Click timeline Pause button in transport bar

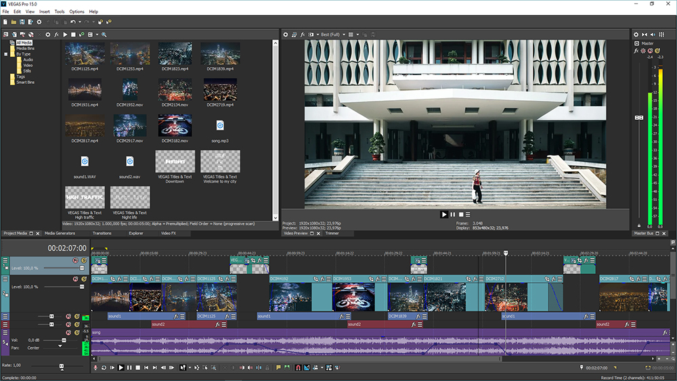[x=129, y=367]
